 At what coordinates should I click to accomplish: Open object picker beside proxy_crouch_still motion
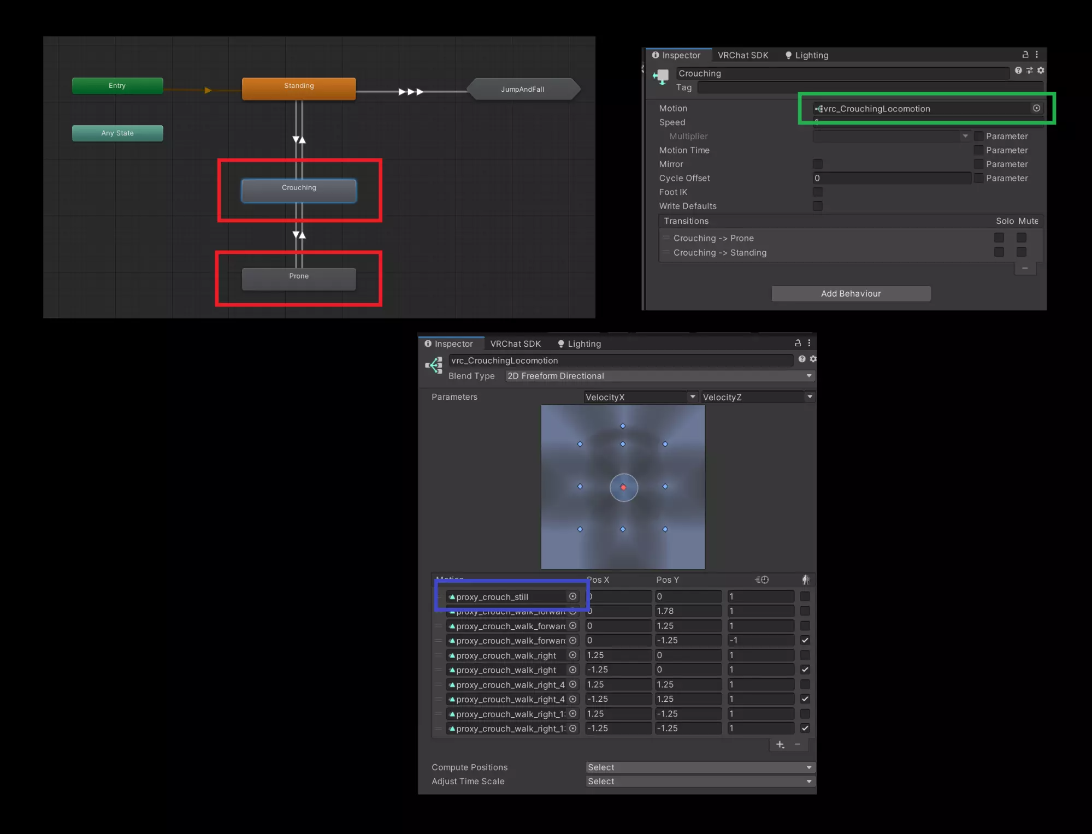pyautogui.click(x=572, y=596)
